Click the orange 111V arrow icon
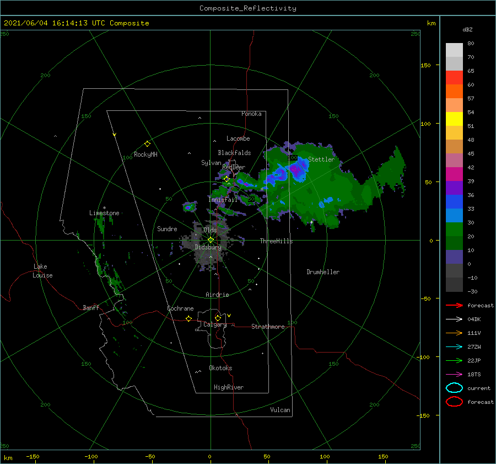The image size is (496, 464). 454,333
